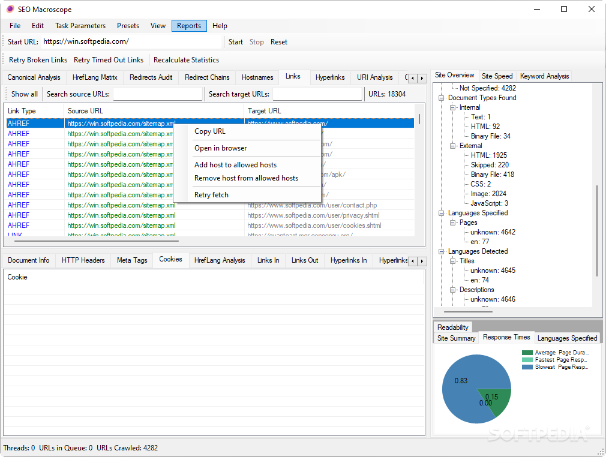
Task: Open the Hyperlinks In tab
Action: (349, 261)
